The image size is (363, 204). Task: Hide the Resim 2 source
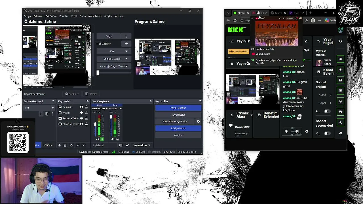[81, 107]
